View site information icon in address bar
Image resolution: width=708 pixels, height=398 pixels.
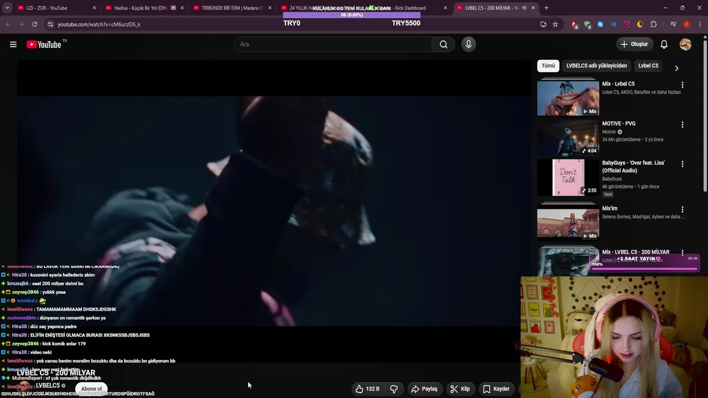tap(50, 24)
